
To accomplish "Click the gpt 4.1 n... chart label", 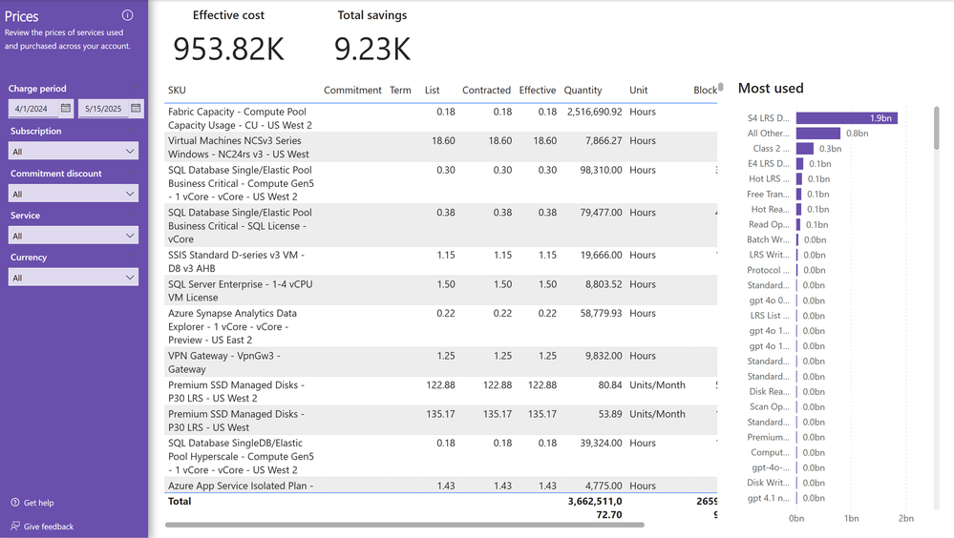I will pos(769,498).
